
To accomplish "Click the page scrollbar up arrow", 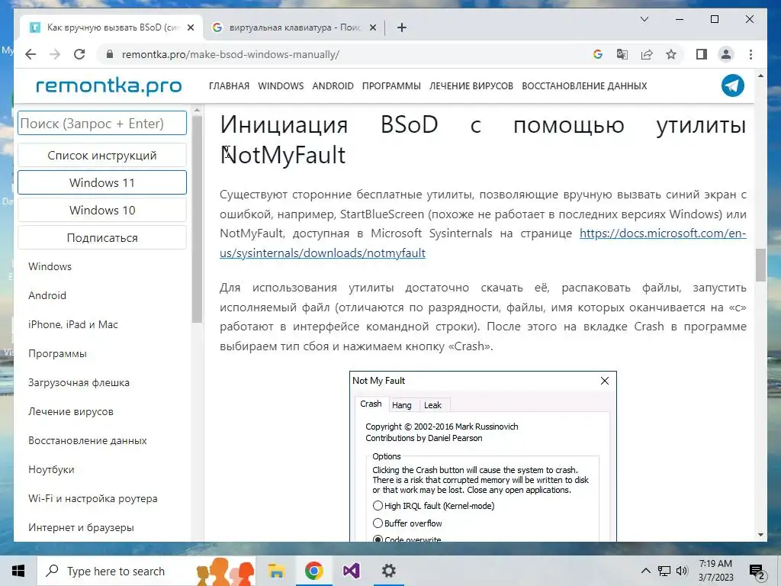I will click(760, 76).
